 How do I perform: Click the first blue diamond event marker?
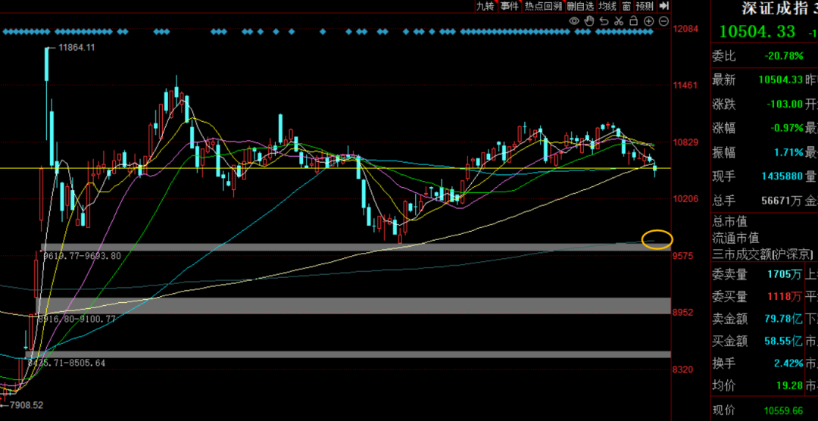[5, 33]
